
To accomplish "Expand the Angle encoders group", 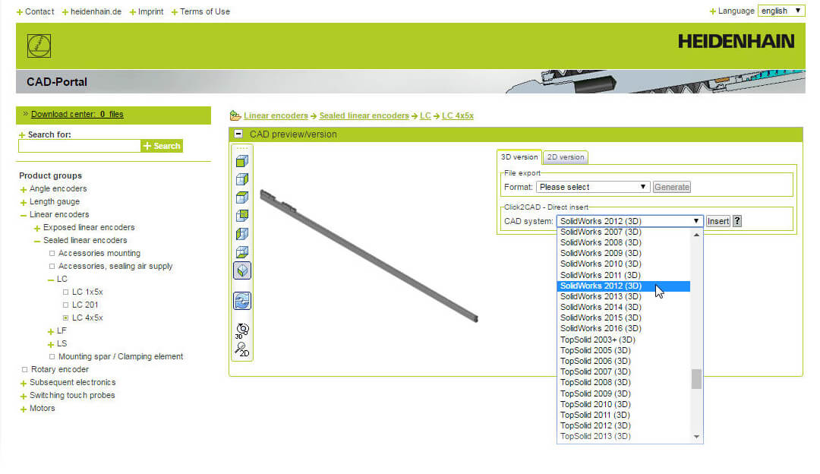I will (23, 189).
